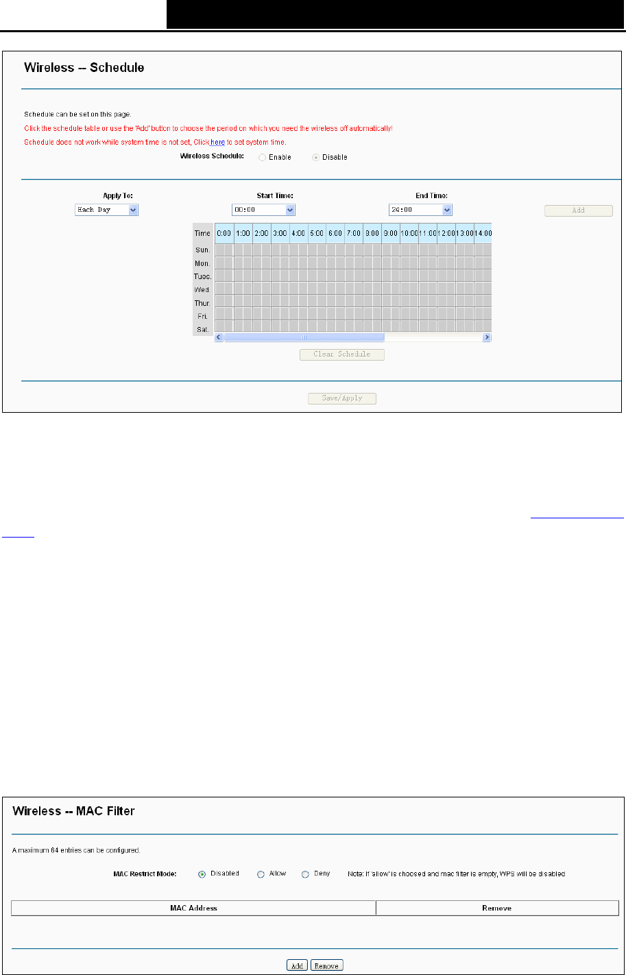The width and height of the screenshot is (626, 975).
Task: Click the Fri. row label
Action: coord(203,315)
